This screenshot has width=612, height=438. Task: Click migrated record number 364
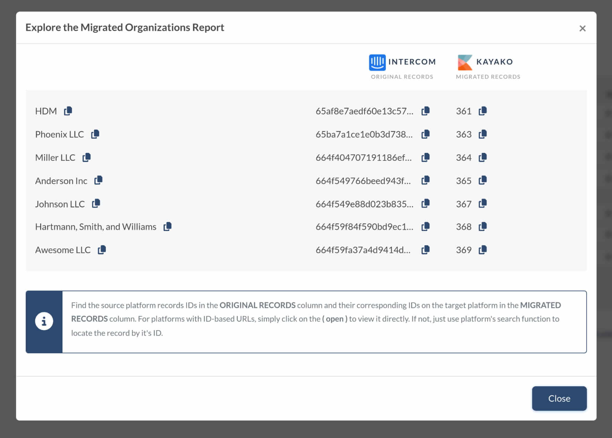(464, 158)
